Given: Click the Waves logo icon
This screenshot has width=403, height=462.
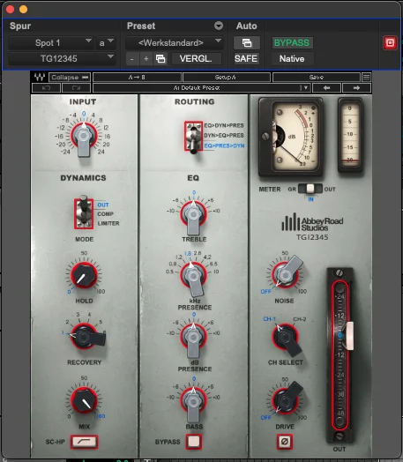Looking at the screenshot, I should (40, 78).
